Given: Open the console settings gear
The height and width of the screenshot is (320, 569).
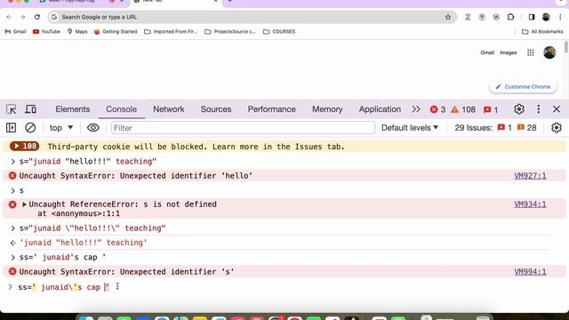Looking at the screenshot, I should click(557, 128).
